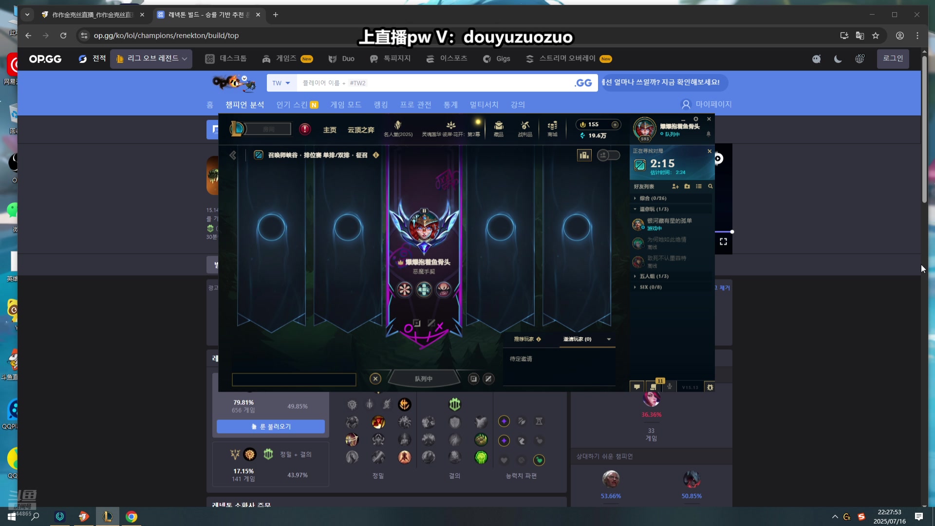Screen dimensions: 935x526
Task: Click the OP.GG player name search field
Action: click(x=433, y=83)
